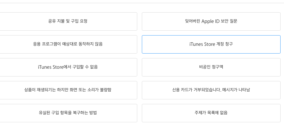Viewport: 284px width, 130px height.
Task: Click the 비공인 청구액 option
Action: point(211,67)
